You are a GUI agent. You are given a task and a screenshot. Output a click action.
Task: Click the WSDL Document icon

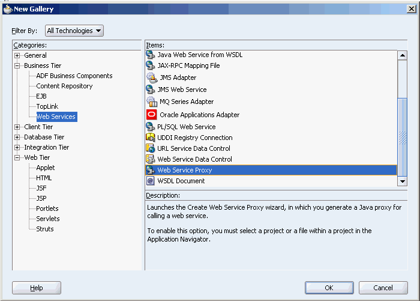click(x=150, y=181)
